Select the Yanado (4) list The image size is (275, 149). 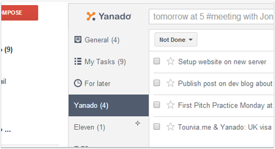(x=109, y=105)
